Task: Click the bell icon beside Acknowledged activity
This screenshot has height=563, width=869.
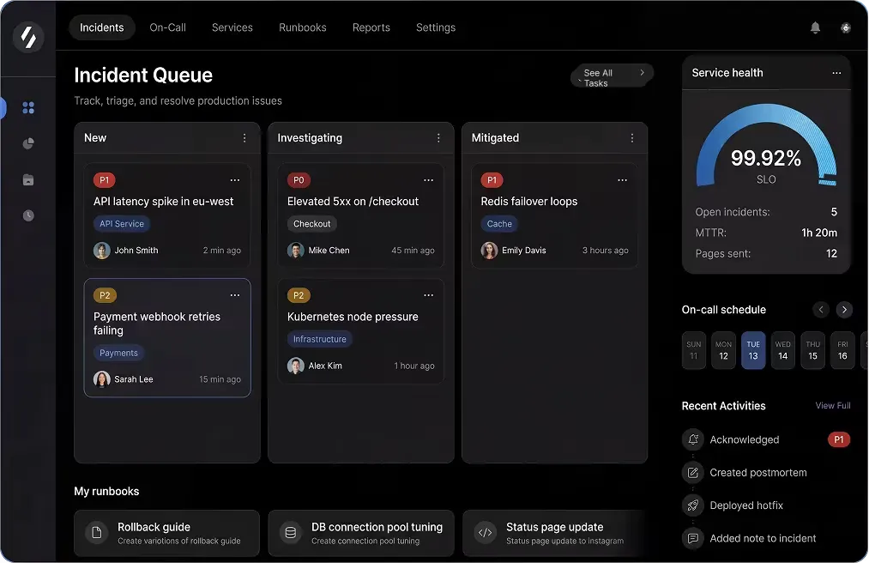Action: tap(692, 439)
